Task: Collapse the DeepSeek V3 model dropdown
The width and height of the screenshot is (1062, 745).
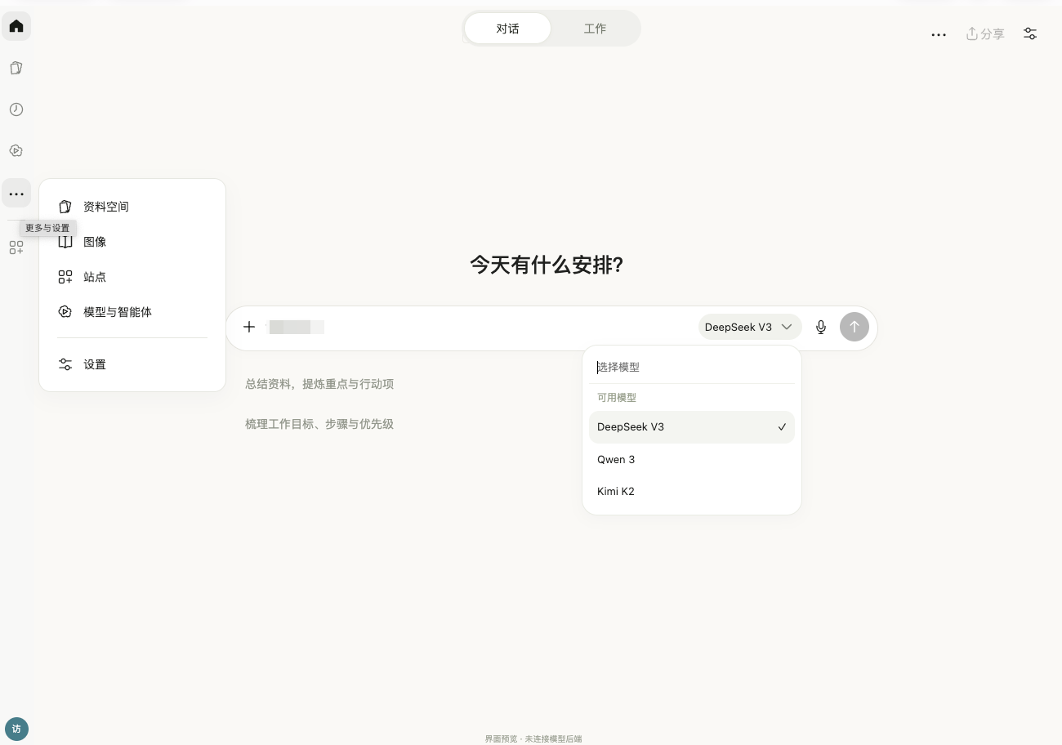Action: [x=748, y=327]
